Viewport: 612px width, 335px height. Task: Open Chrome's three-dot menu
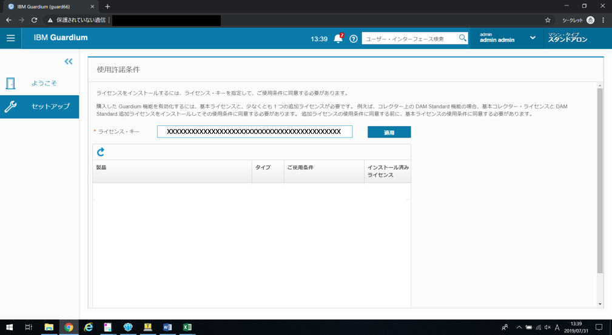click(604, 20)
